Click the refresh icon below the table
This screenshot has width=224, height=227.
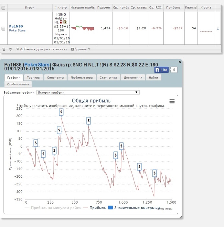pyautogui.click(x=10, y=49)
